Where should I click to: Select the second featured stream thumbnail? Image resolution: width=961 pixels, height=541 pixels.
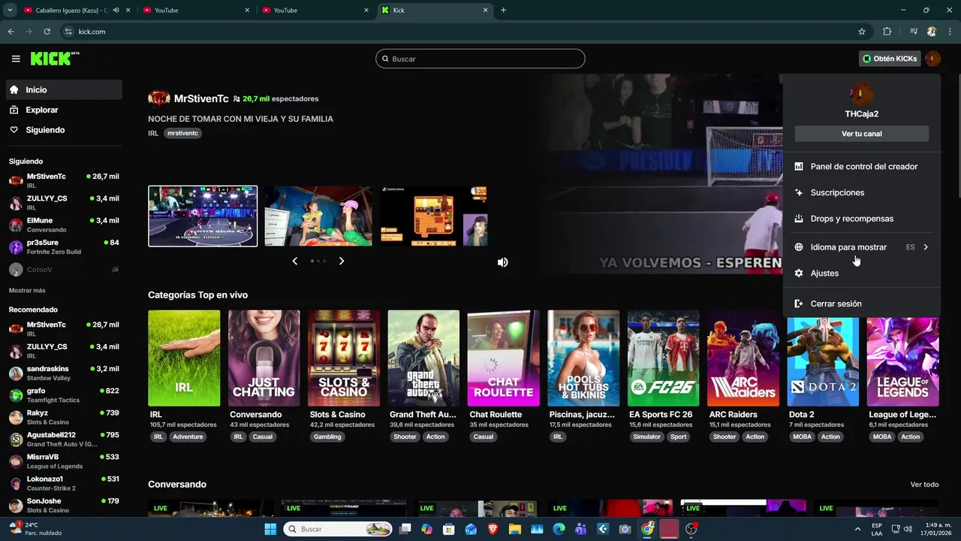point(318,216)
